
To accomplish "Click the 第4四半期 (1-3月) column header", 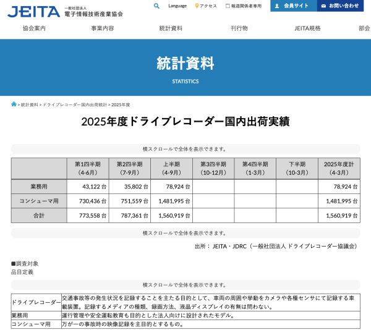I will coord(255,168).
